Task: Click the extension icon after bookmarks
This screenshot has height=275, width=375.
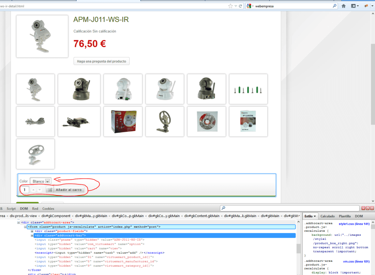Action: (366, 6)
